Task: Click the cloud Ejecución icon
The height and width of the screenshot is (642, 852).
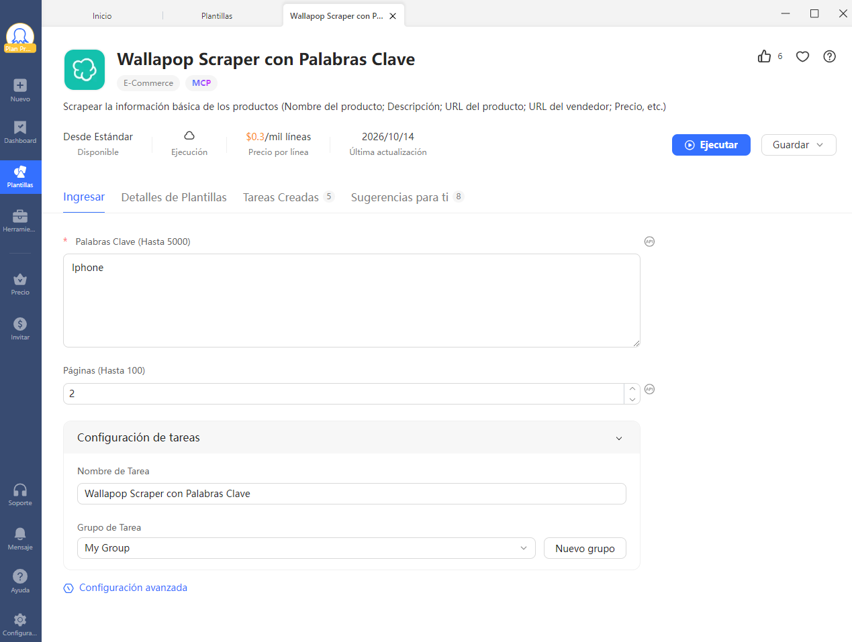Action: point(189,136)
